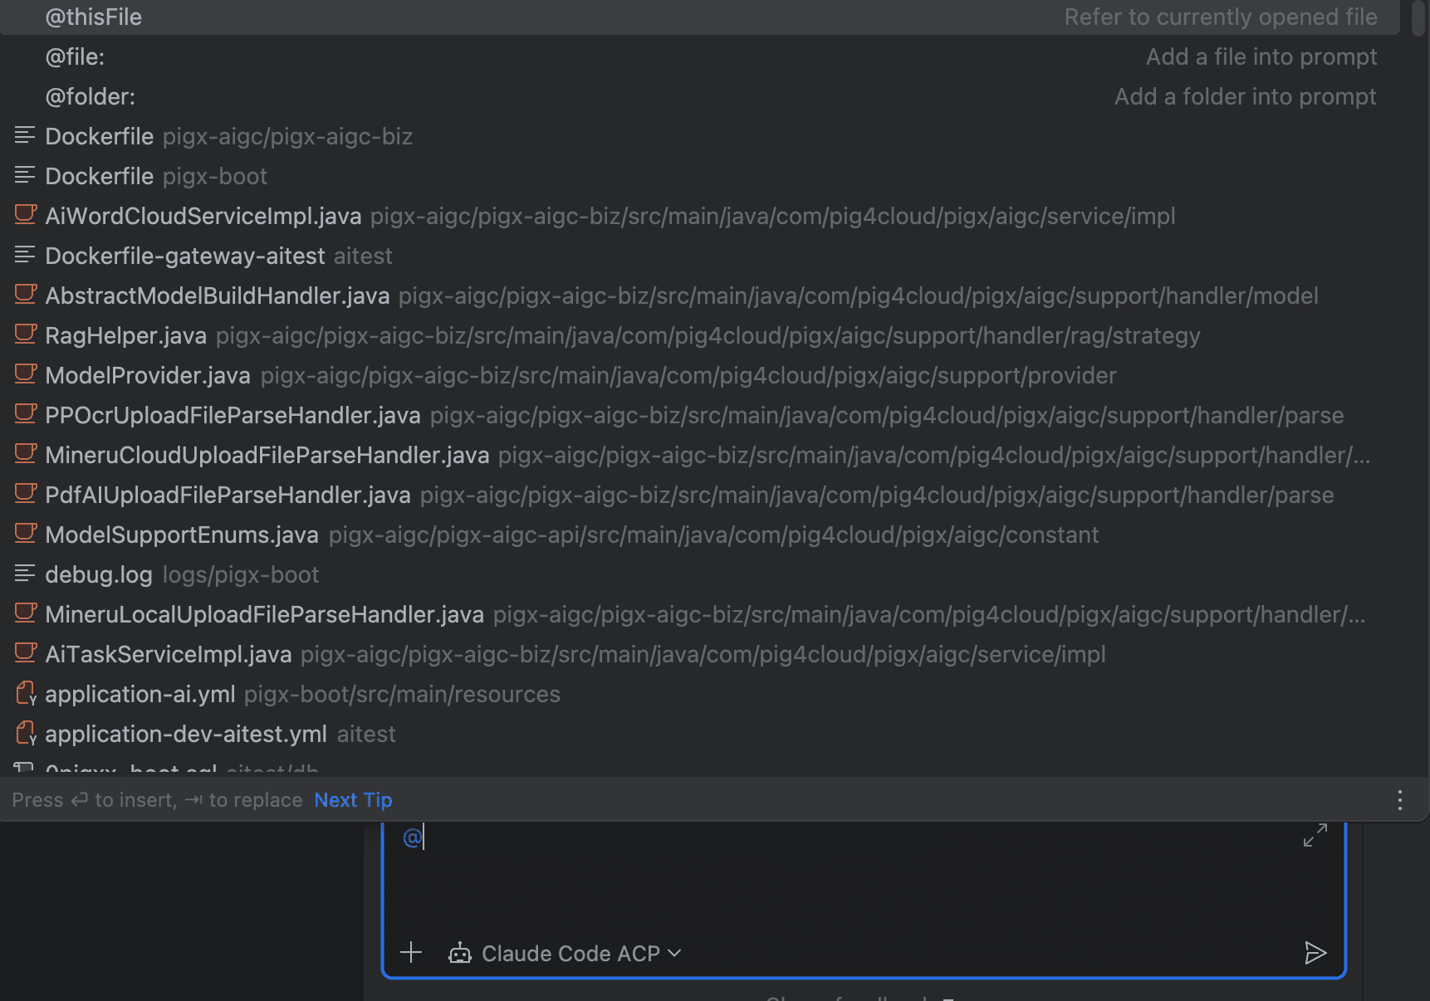Expand the chat input with expand icon

pos(1315,835)
